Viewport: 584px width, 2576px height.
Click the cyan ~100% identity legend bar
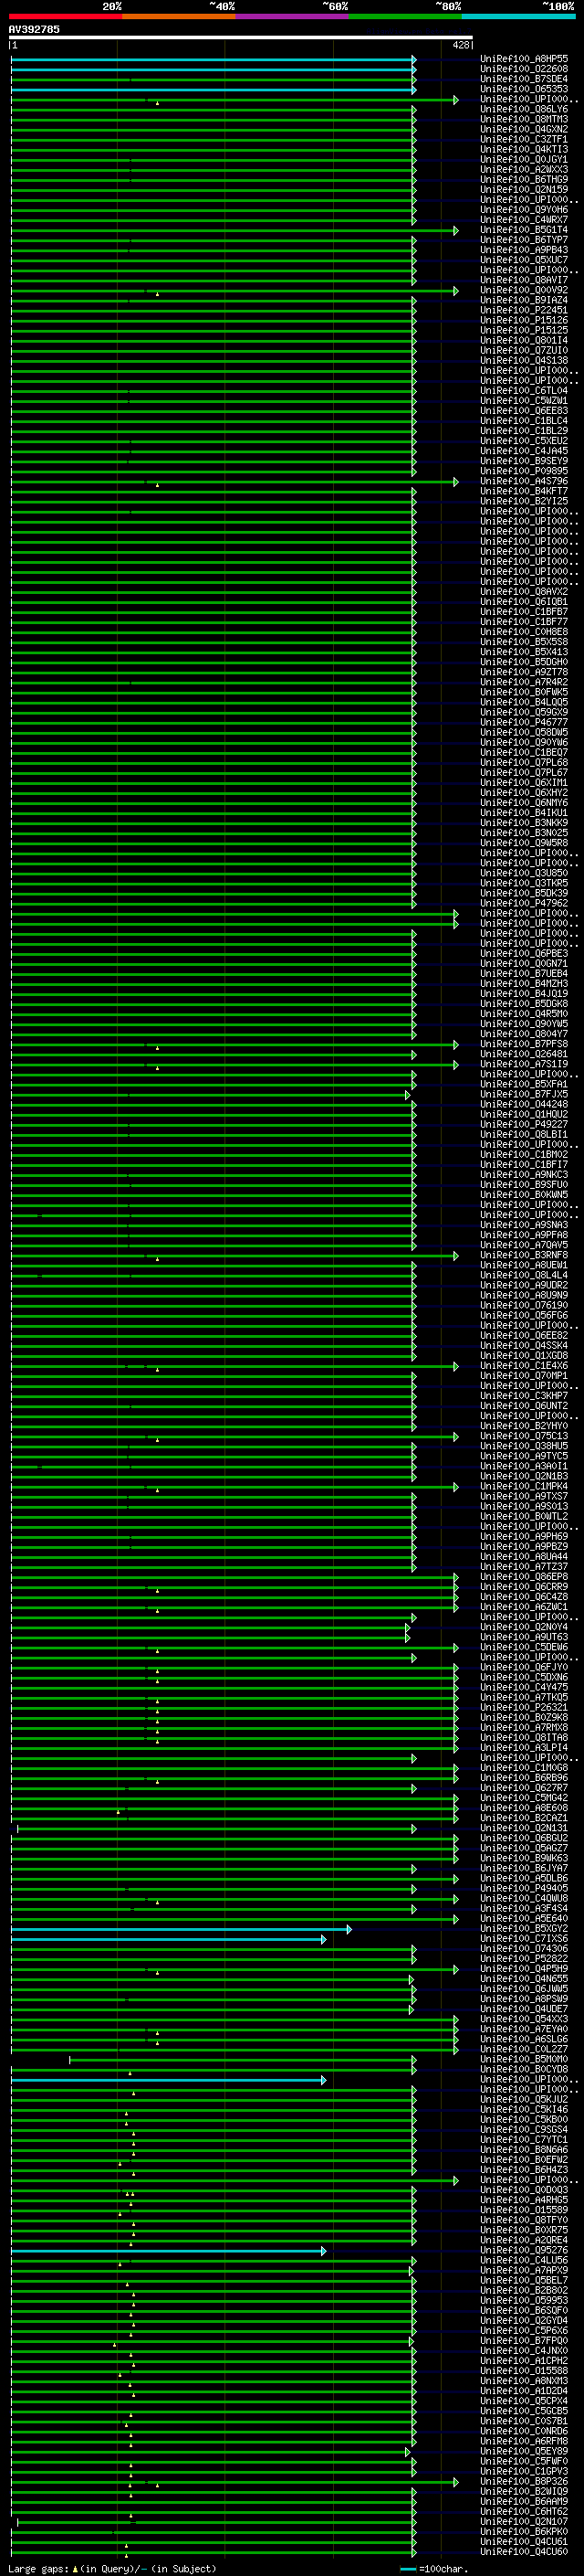518,17
